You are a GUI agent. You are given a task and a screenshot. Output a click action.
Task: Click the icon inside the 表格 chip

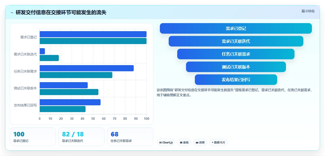click(x=181, y=142)
